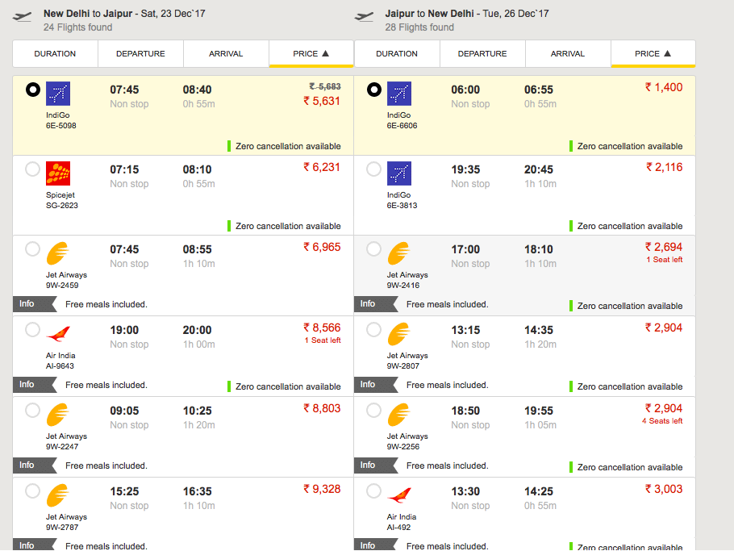Click Spicejet logo for flight SG-2623

coord(58,173)
